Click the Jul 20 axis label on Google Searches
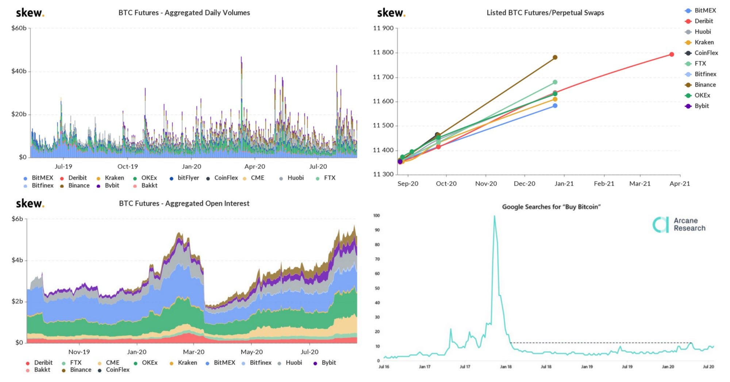 (708, 367)
